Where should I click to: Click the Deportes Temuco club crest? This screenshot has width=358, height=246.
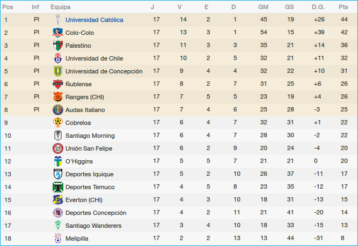click(57, 187)
